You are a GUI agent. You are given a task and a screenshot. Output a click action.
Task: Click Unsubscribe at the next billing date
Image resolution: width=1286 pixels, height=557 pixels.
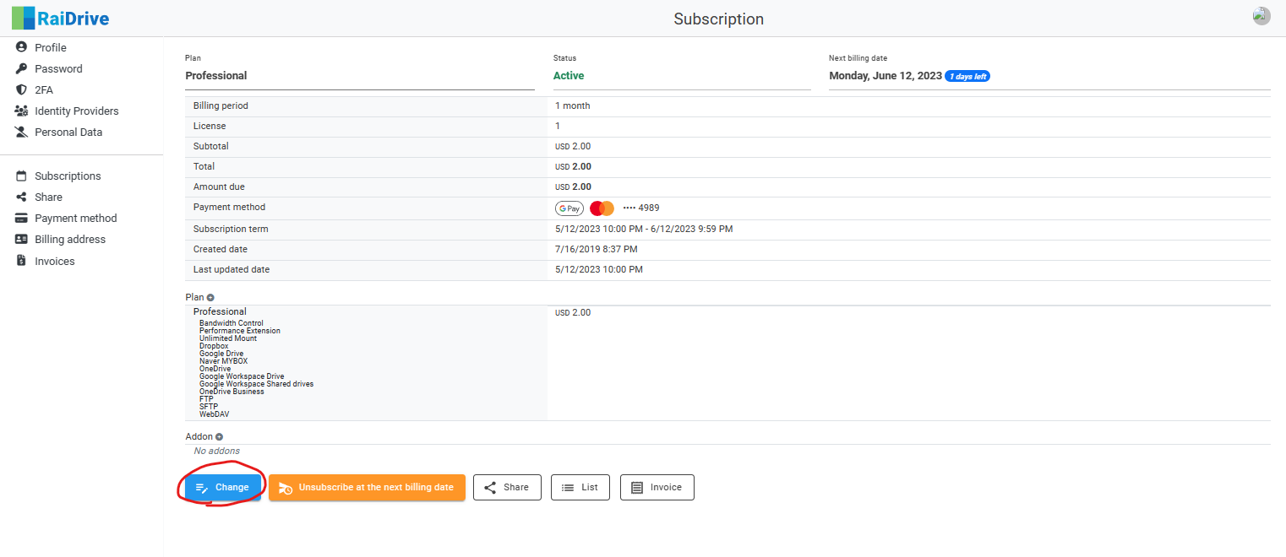click(367, 488)
